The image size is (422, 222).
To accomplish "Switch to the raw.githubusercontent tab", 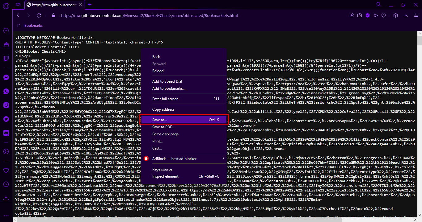I will pyautogui.click(x=55, y=5).
